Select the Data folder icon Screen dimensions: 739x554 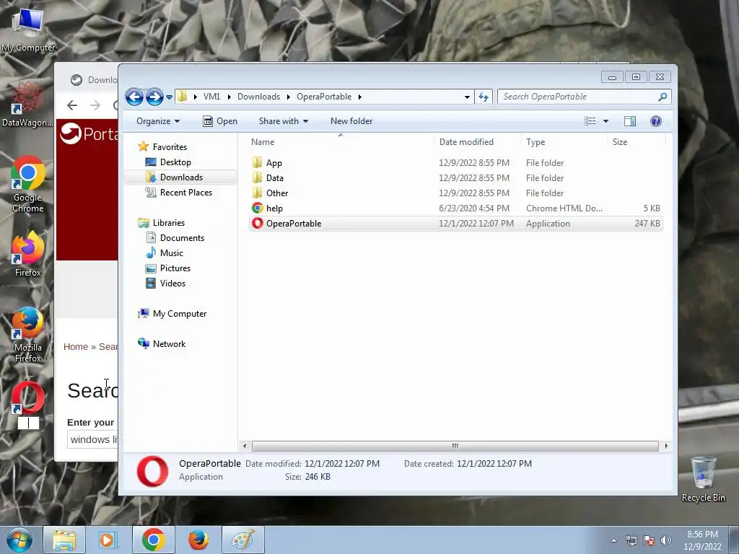tap(258, 177)
